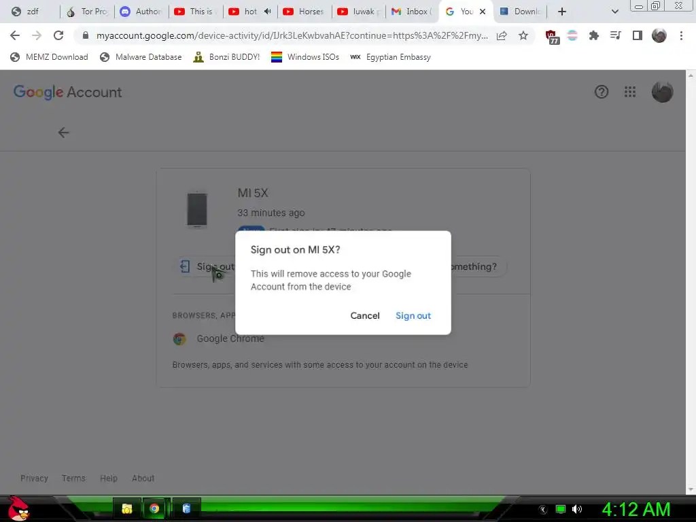
Task: Click the Google Account logo
Action: (67, 92)
